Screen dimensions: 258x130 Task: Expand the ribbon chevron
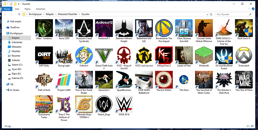coord(249,9)
